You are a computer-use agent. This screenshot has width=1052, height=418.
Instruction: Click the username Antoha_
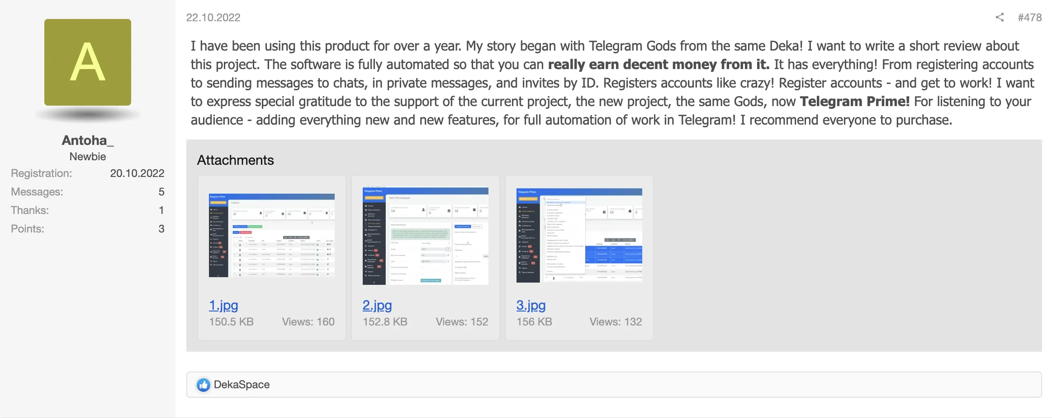click(87, 140)
